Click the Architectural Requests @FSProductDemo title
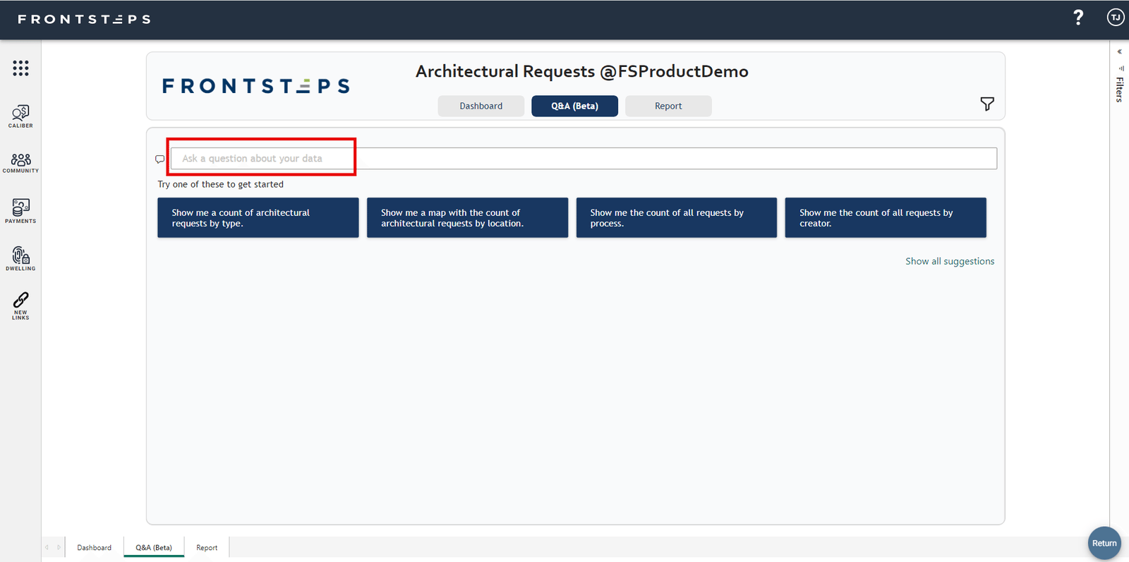Viewport: 1129px width, 562px height. pos(581,71)
